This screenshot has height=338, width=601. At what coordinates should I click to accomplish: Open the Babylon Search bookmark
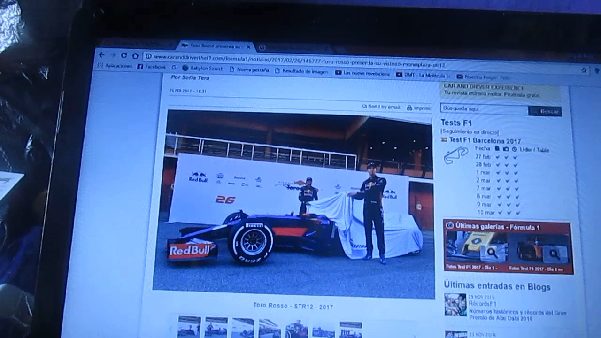pyautogui.click(x=203, y=69)
